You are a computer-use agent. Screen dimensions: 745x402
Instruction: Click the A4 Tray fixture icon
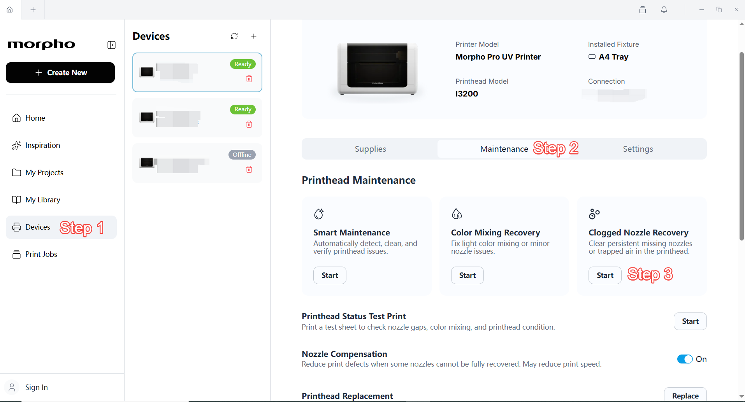[x=592, y=57]
